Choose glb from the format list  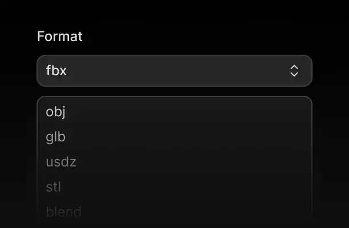pos(56,137)
